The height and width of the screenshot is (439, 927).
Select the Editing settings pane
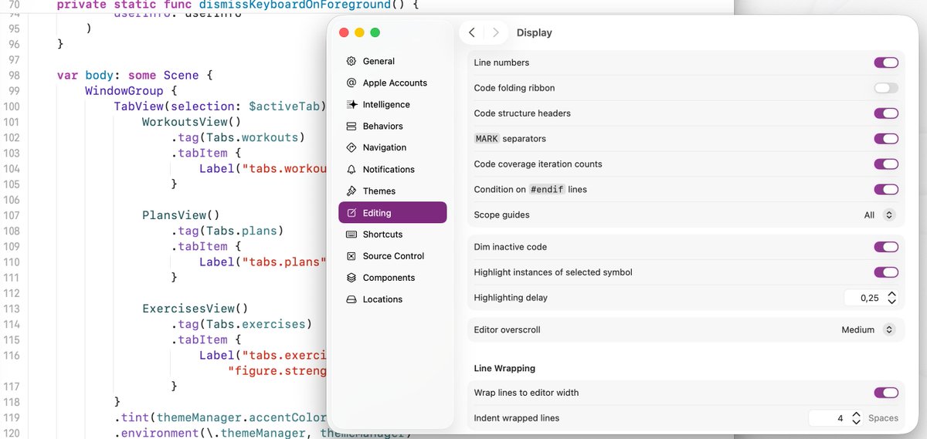[392, 212]
